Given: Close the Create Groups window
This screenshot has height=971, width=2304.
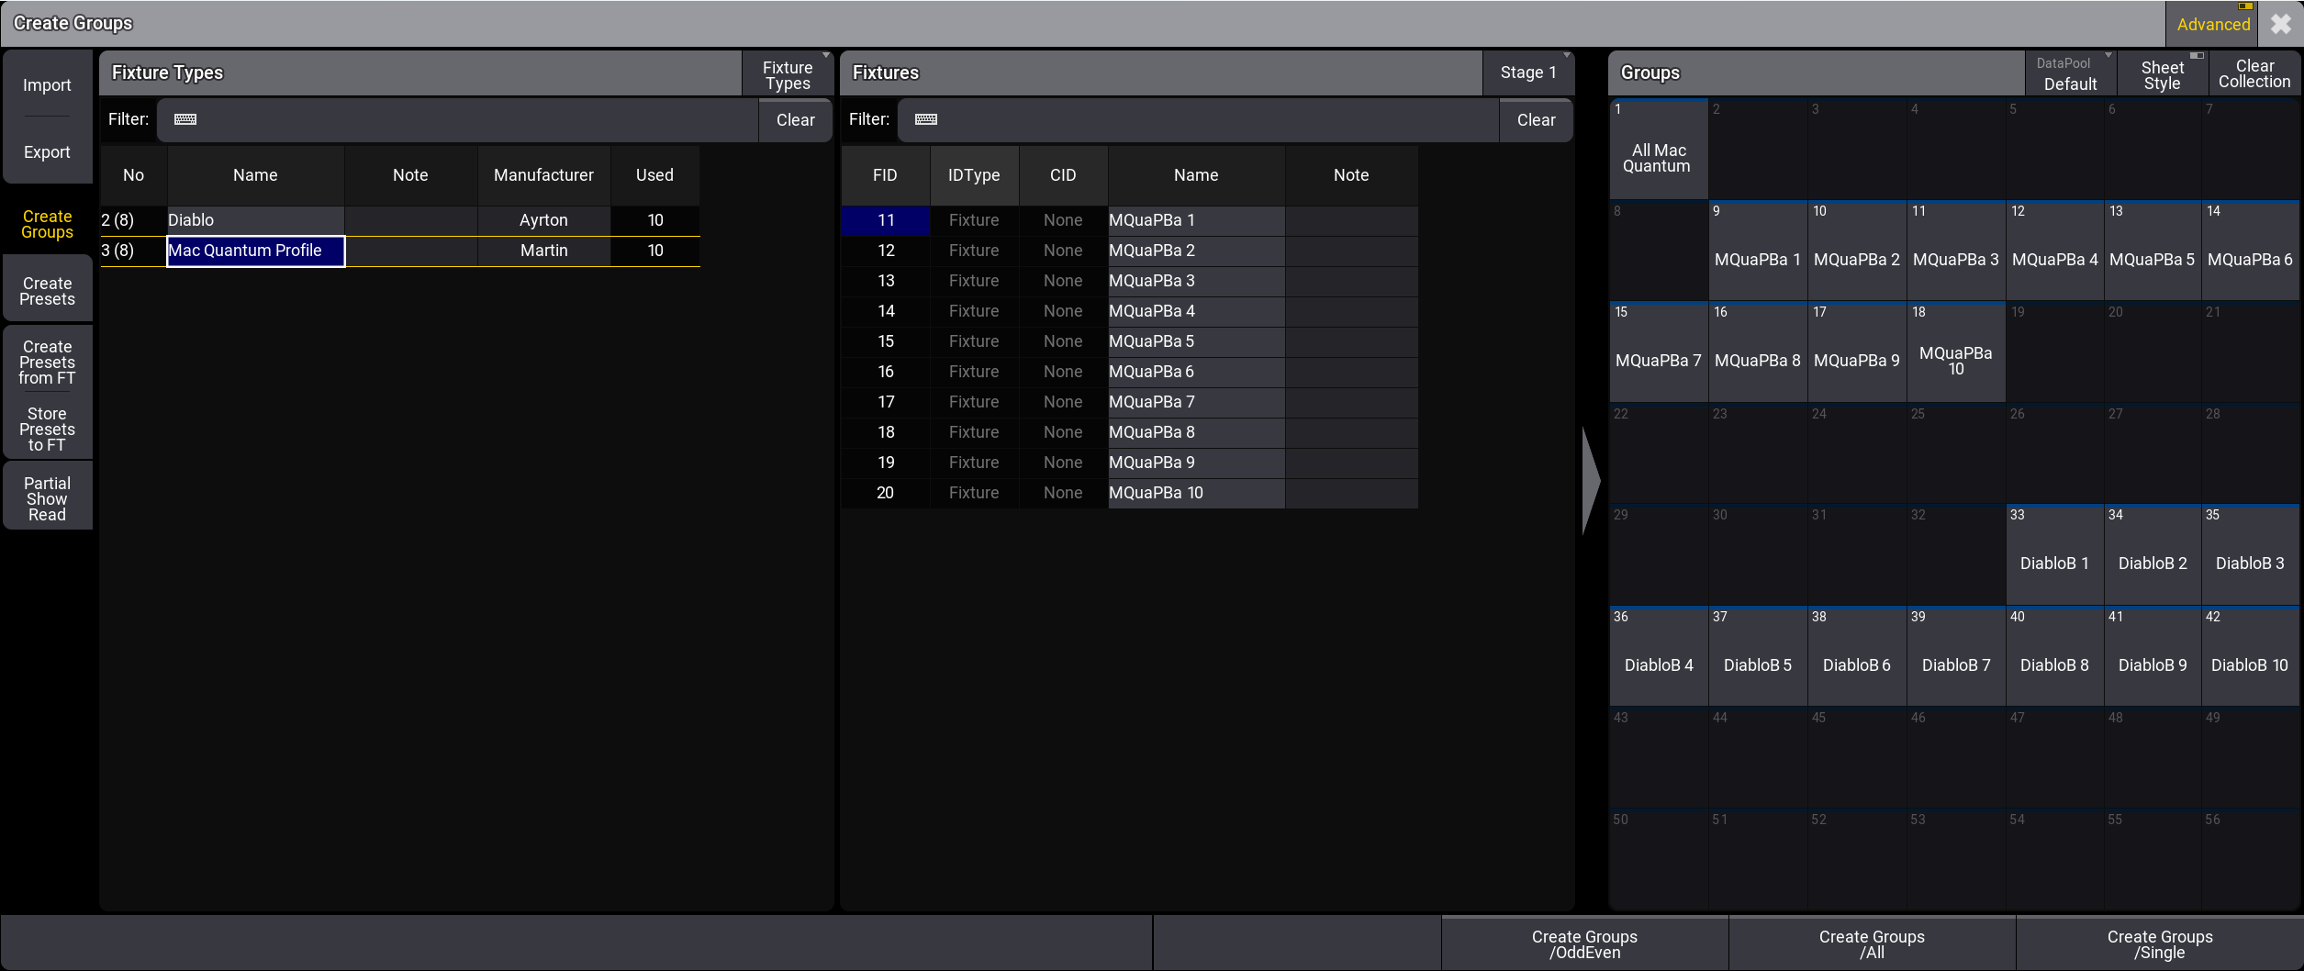Looking at the screenshot, I should (2280, 24).
